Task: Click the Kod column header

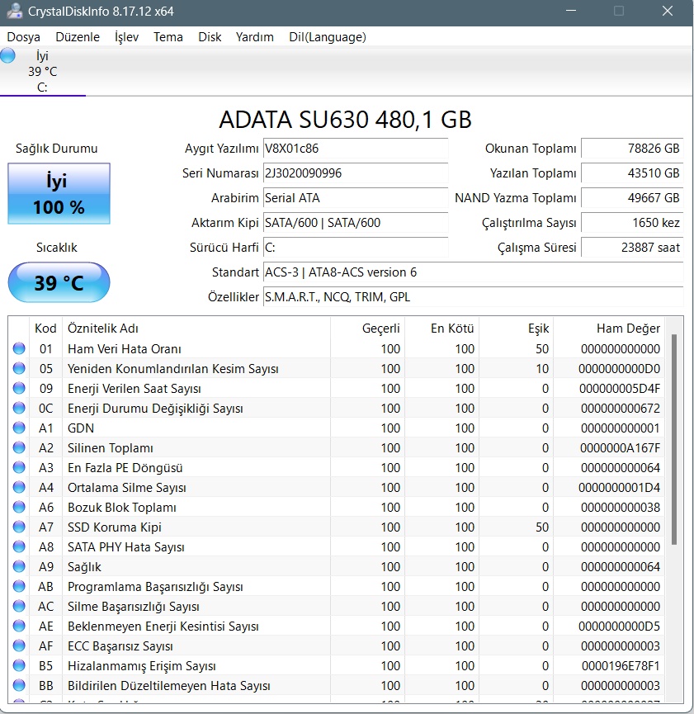Action: [x=45, y=329]
